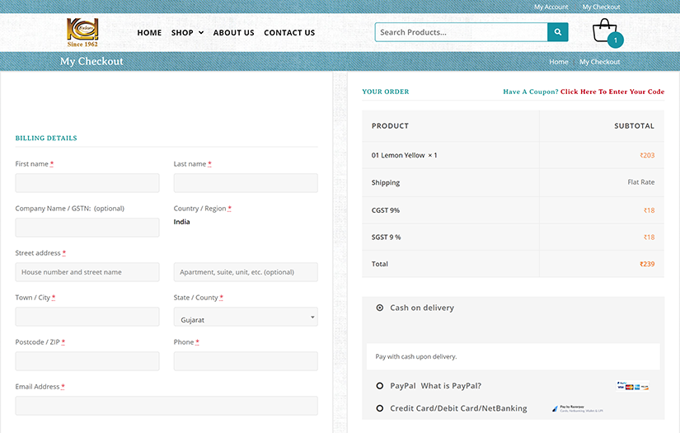Viewport: 680px width, 433px height.
Task: Click the Kadam Since 1962 logo
Action: [x=82, y=32]
